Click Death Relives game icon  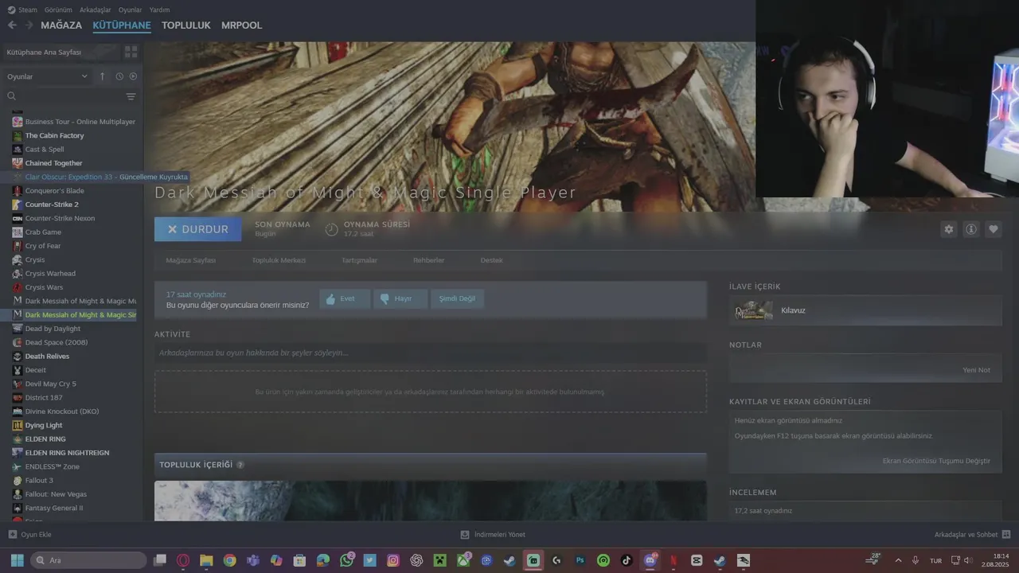click(18, 357)
